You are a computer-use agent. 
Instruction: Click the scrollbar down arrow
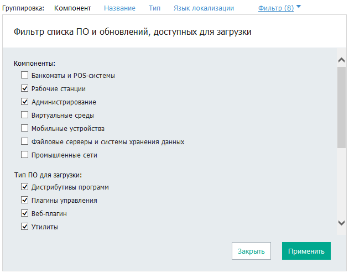341,223
